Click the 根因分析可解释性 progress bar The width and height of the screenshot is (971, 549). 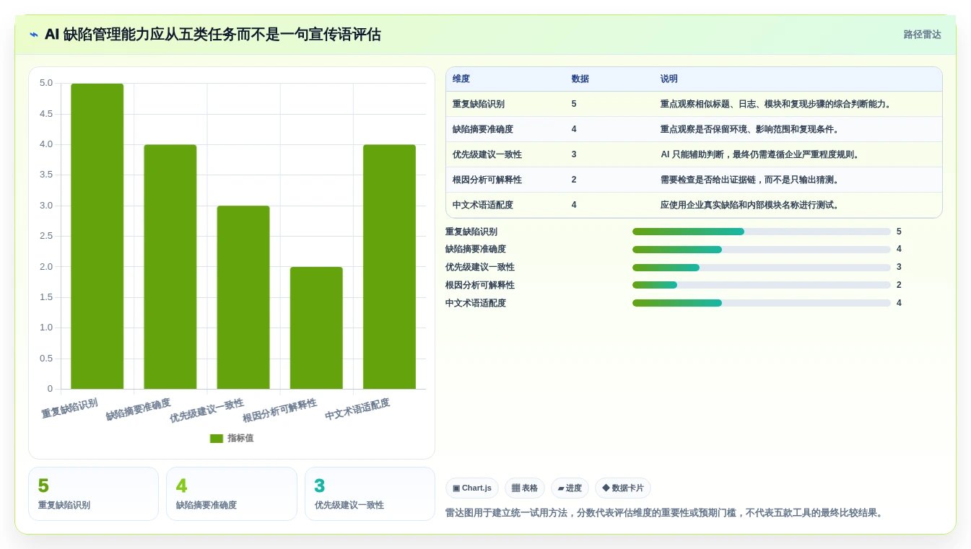pyautogui.click(x=762, y=286)
